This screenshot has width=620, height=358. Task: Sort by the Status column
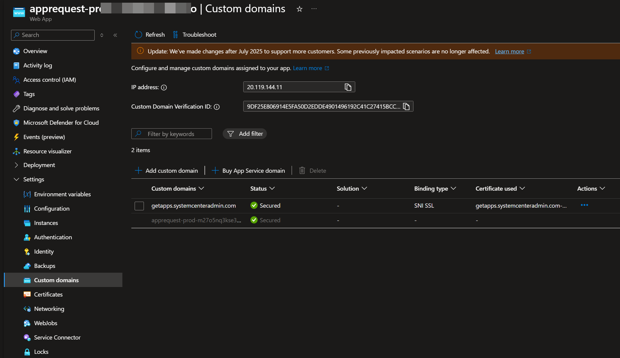click(x=262, y=189)
